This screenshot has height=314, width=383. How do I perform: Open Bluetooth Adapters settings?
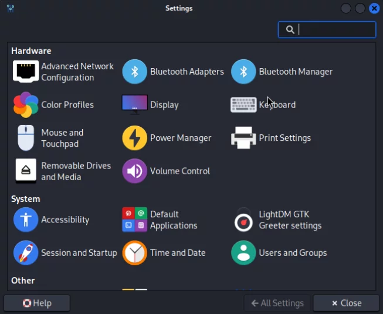173,72
